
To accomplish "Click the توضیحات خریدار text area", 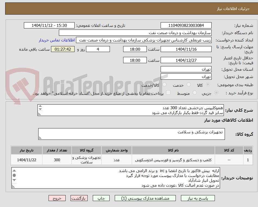I will [x=116, y=178].
